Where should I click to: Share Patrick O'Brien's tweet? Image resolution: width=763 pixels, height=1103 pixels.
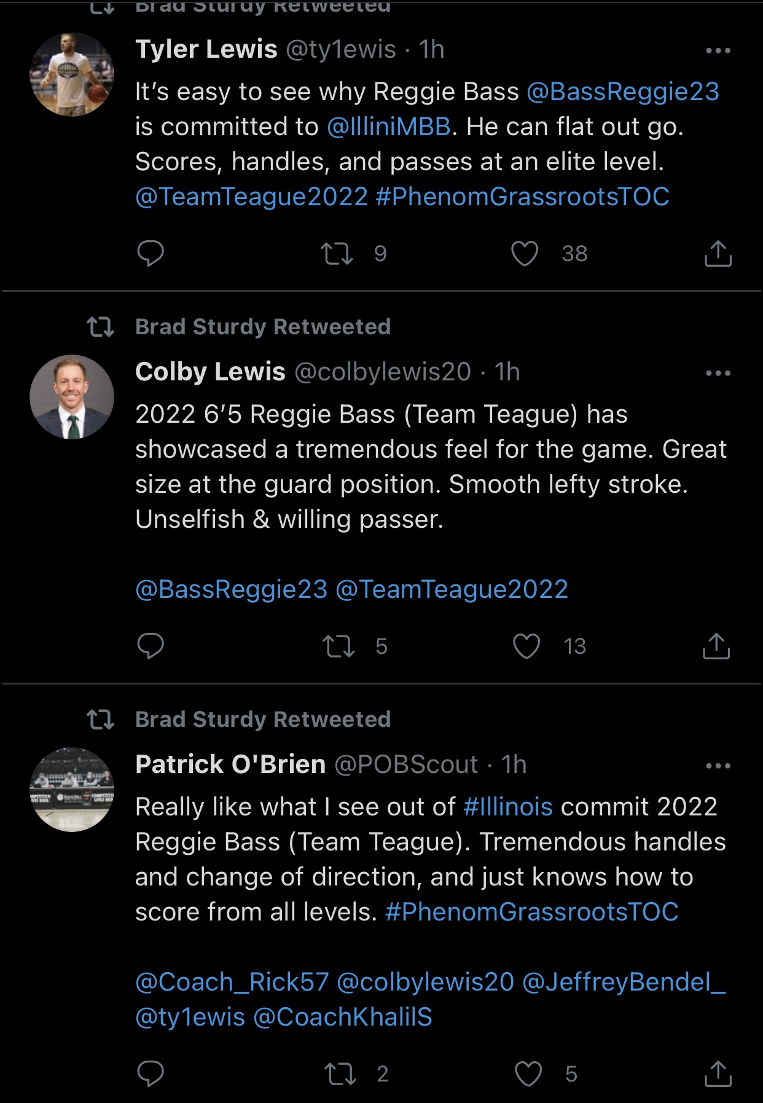click(718, 1074)
